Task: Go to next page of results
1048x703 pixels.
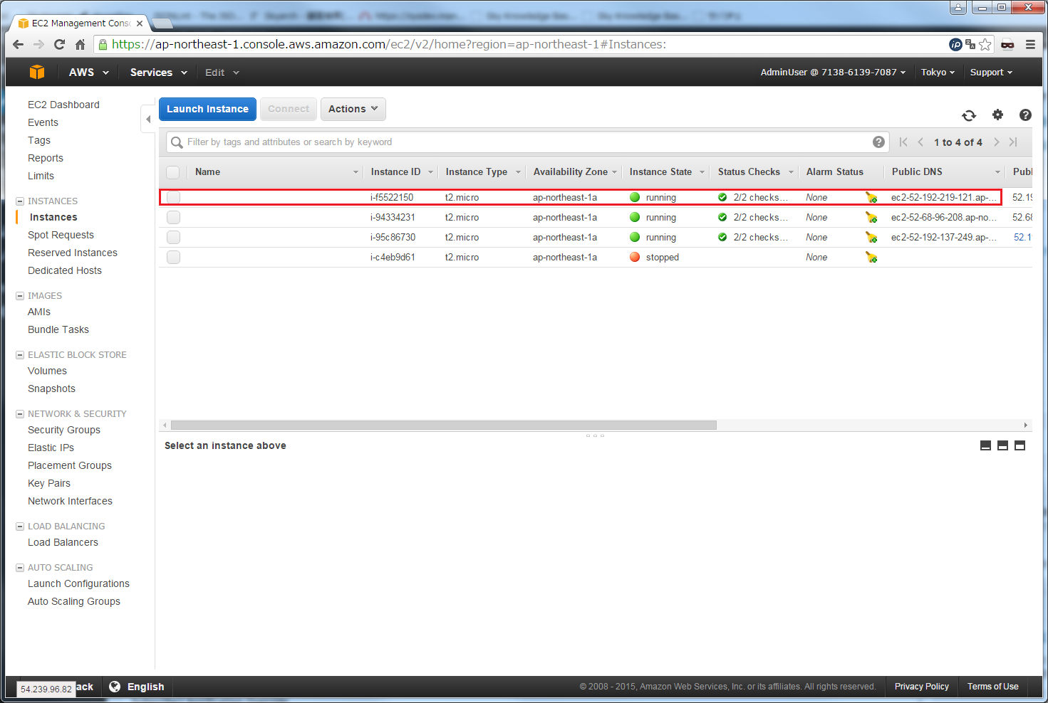Action: [996, 142]
